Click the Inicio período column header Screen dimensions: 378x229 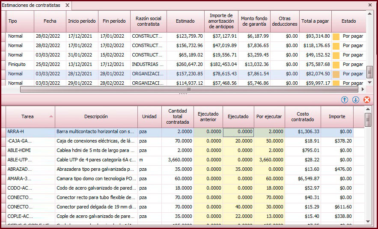[x=82, y=21]
